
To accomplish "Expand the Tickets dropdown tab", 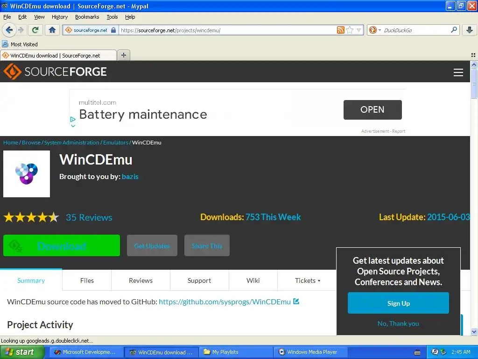I will pos(307,280).
